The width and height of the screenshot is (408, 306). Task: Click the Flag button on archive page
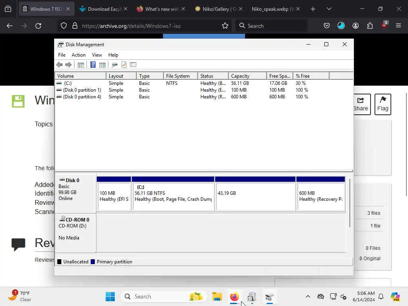click(383, 104)
